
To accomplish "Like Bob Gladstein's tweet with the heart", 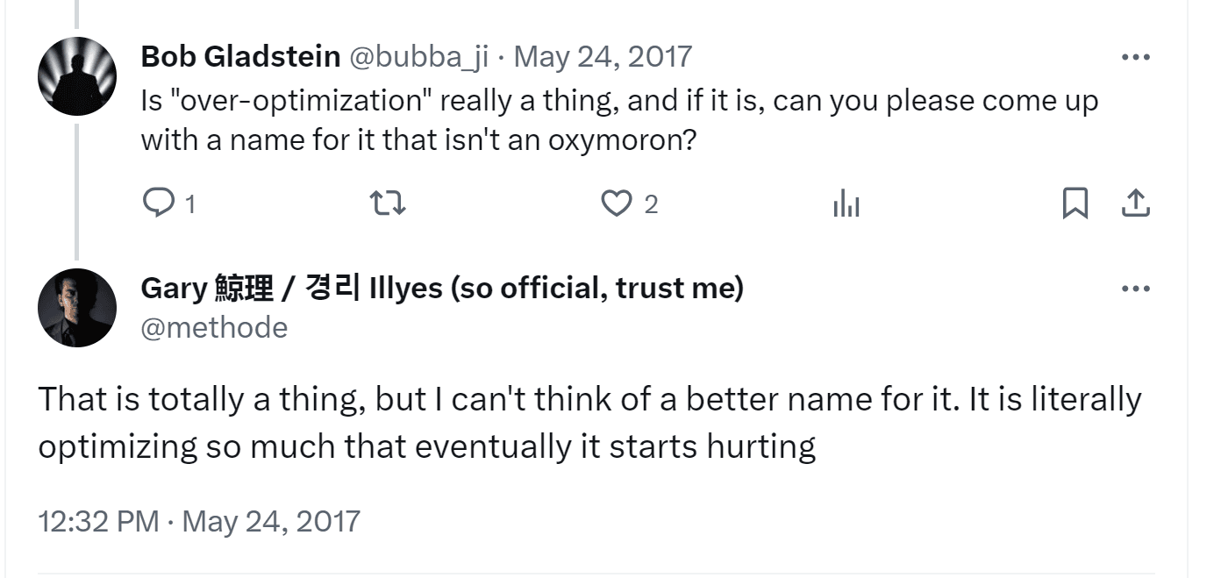I will pos(617,203).
